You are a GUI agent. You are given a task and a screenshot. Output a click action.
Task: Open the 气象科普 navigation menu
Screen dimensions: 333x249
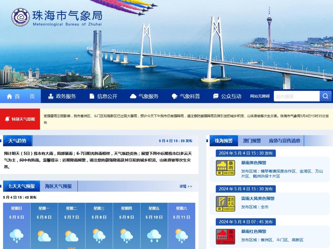point(186,96)
